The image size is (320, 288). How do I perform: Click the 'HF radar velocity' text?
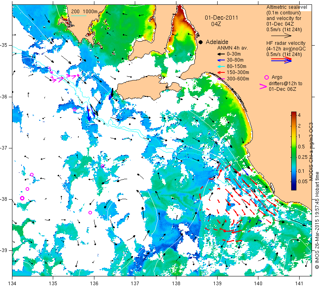pyautogui.click(x=286, y=43)
